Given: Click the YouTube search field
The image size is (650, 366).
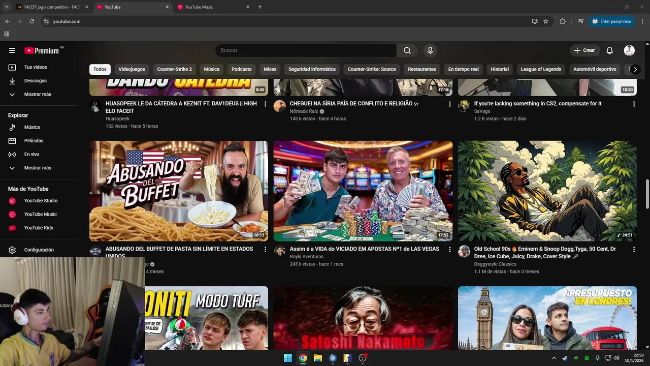Looking at the screenshot, I should coord(306,50).
